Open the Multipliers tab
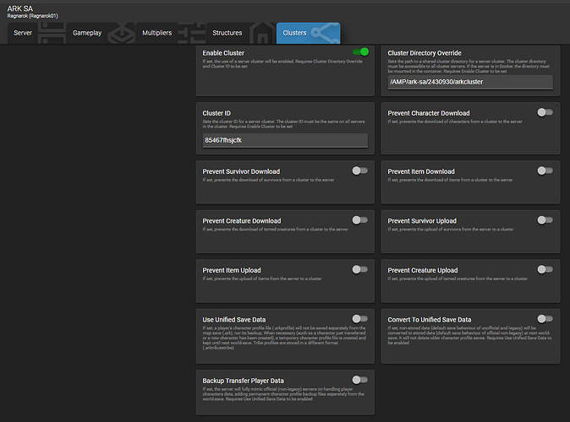The width and height of the screenshot is (570, 422). [x=171, y=33]
